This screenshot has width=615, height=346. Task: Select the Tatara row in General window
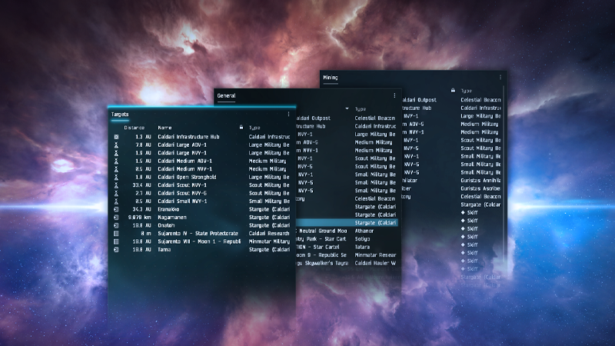coord(347,247)
